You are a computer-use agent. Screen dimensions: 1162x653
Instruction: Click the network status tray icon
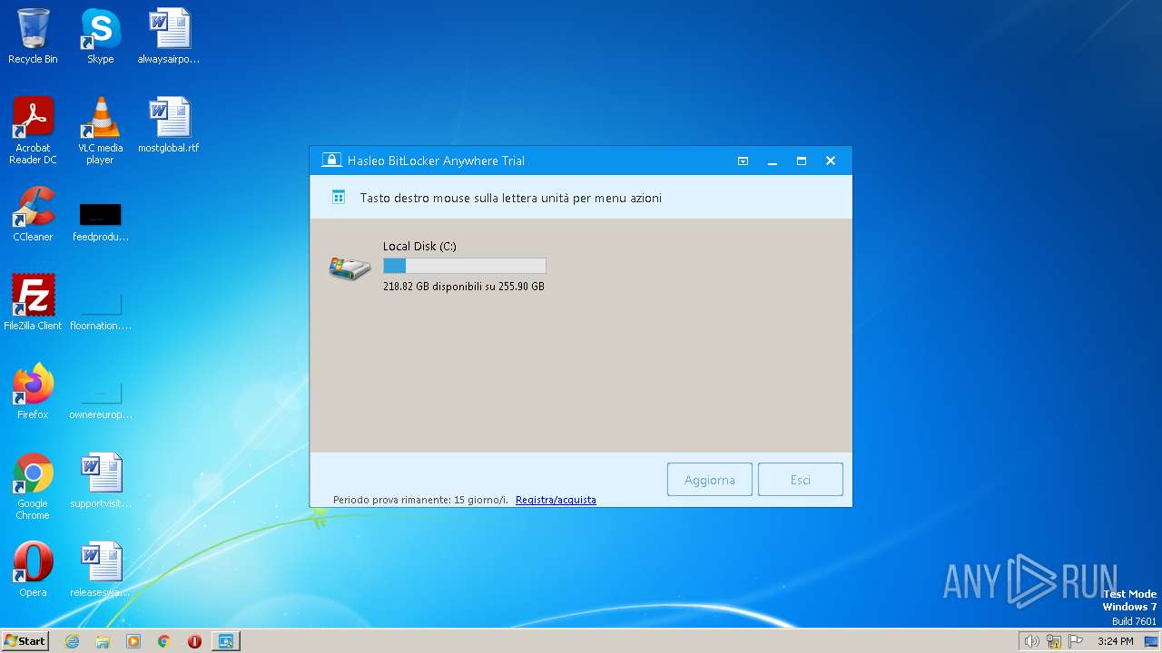click(1054, 641)
